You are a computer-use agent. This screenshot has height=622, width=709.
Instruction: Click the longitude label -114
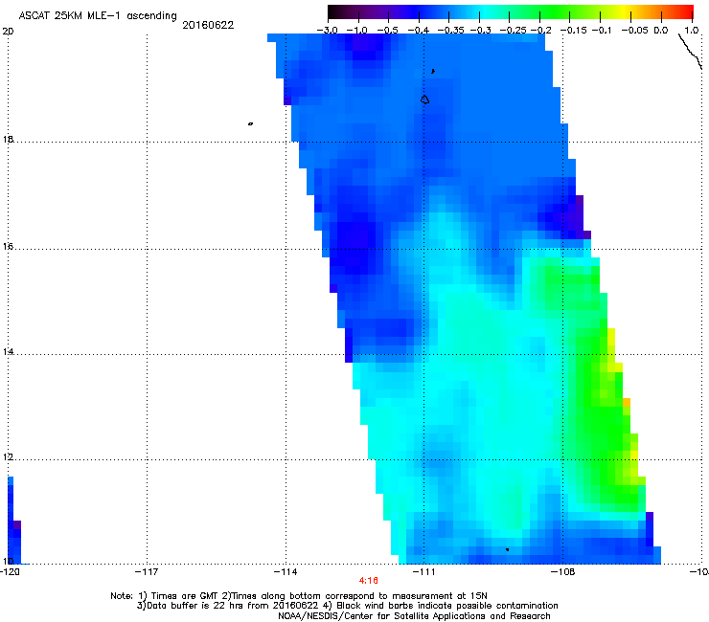286,572
